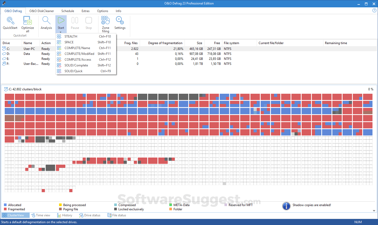Image resolution: width=378 pixels, height=225 pixels.
Task: Click the shadow copies info icon
Action: point(286,206)
